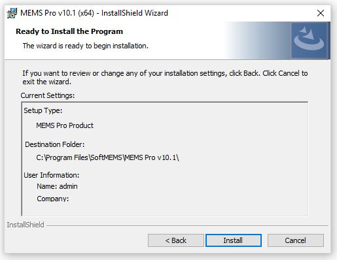Select the Destination Folder path text
Screen dimensions: 337x260
[107, 157]
